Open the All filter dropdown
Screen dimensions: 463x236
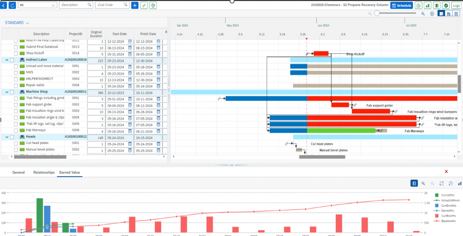[x=37, y=5]
